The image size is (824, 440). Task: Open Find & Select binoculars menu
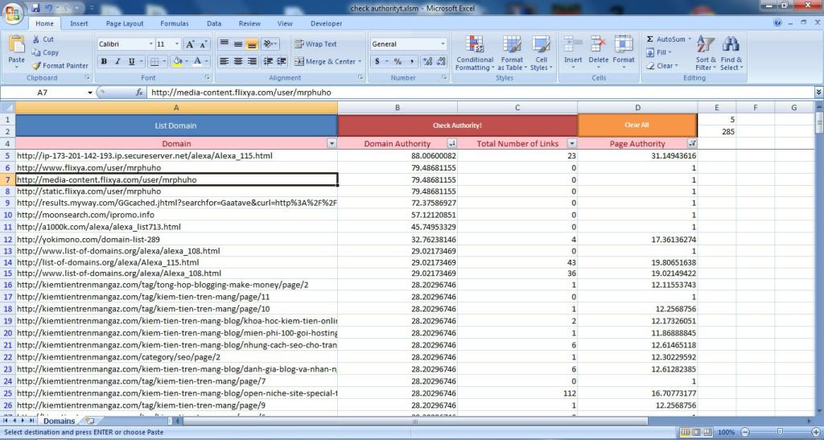point(731,53)
